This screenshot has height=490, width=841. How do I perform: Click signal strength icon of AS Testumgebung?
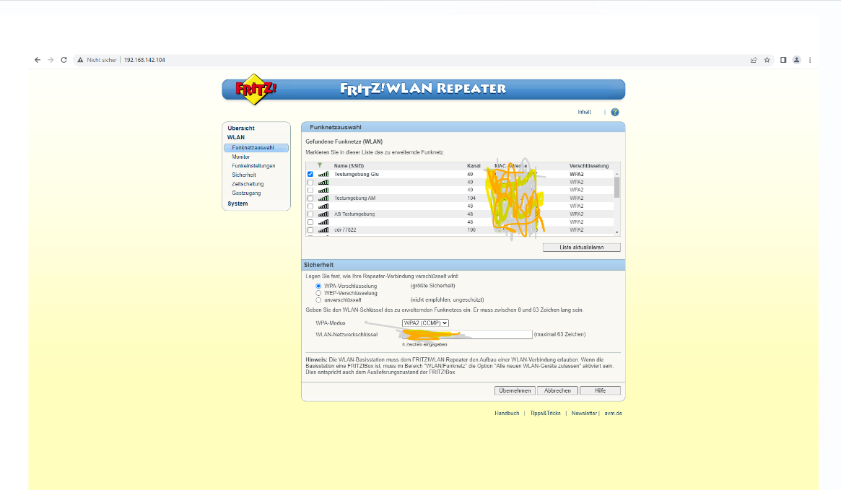323,214
